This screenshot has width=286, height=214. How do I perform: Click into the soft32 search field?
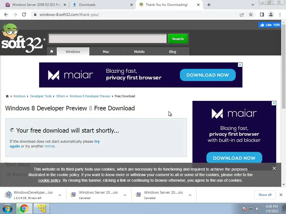[108, 38]
